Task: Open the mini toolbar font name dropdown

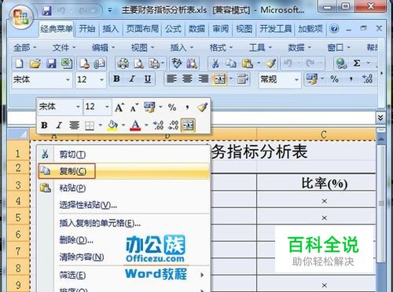Action: [78, 107]
